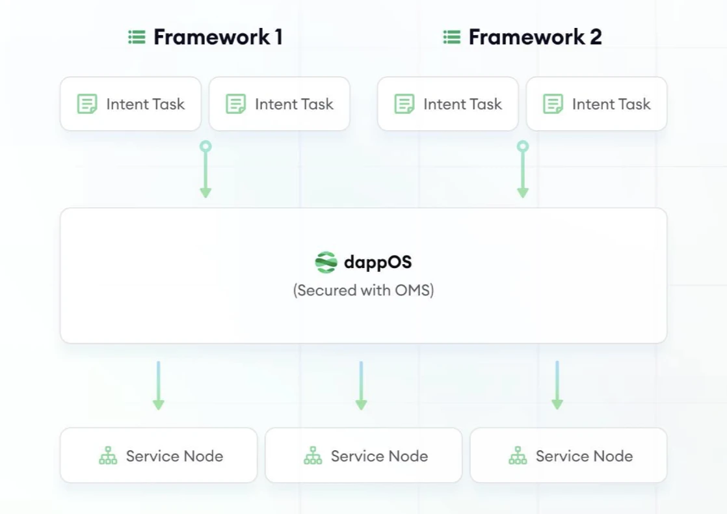
Task: Click the hierarchy icon in the leftmost Service Node
Action: 108,456
